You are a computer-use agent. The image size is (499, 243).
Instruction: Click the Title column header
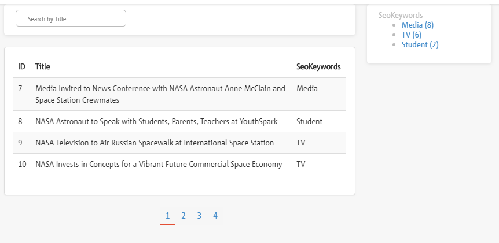click(43, 66)
